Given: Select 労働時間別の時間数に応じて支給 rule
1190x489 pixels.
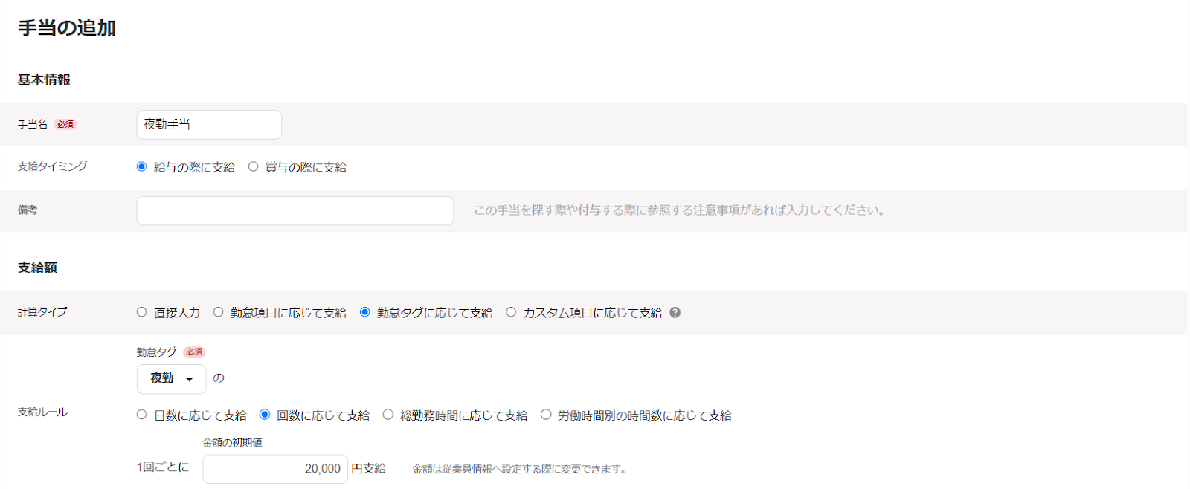Looking at the screenshot, I should coord(546,415).
